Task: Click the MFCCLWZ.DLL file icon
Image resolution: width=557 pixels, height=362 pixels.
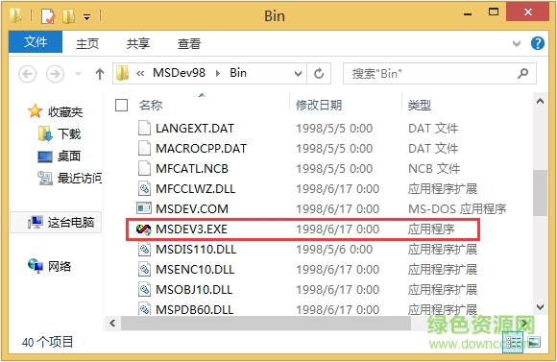Action: tap(144, 188)
